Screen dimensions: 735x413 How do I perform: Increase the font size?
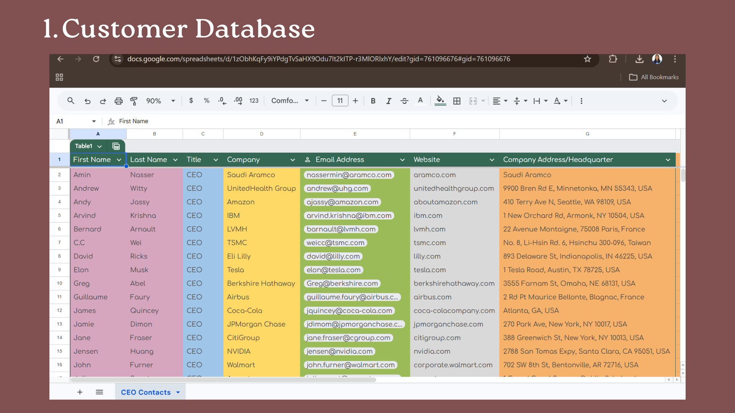356,101
